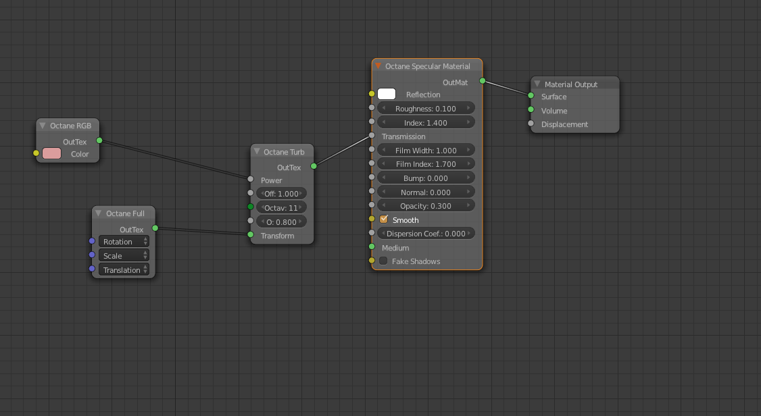Open the Scale dropdown in Octane Full
The height and width of the screenshot is (416, 761).
124,255
